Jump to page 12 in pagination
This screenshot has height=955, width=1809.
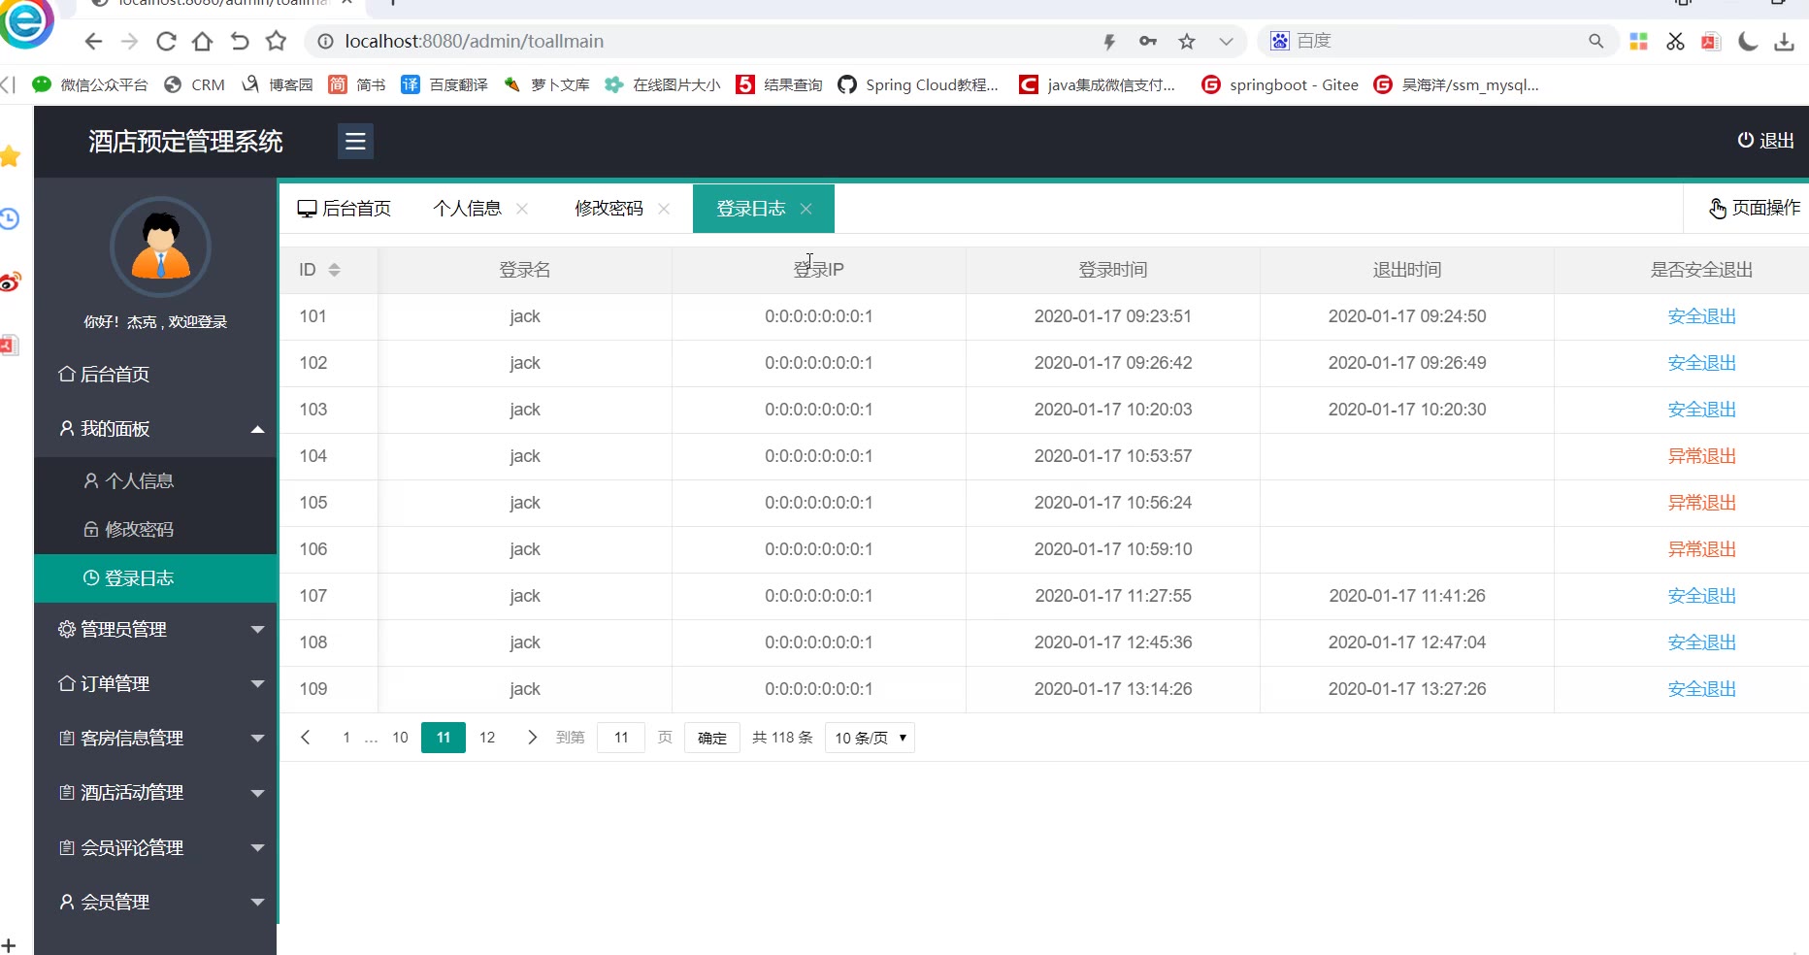point(487,738)
